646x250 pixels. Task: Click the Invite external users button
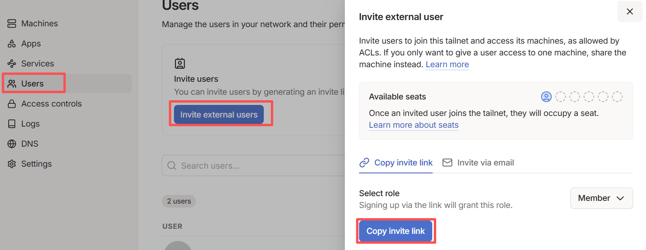pos(219,114)
